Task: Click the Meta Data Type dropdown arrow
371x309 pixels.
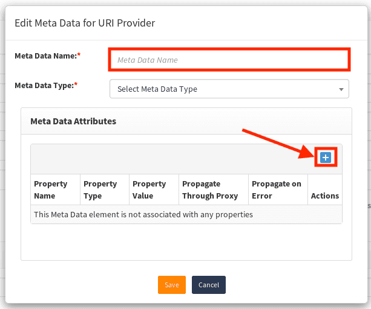Action: click(x=341, y=89)
